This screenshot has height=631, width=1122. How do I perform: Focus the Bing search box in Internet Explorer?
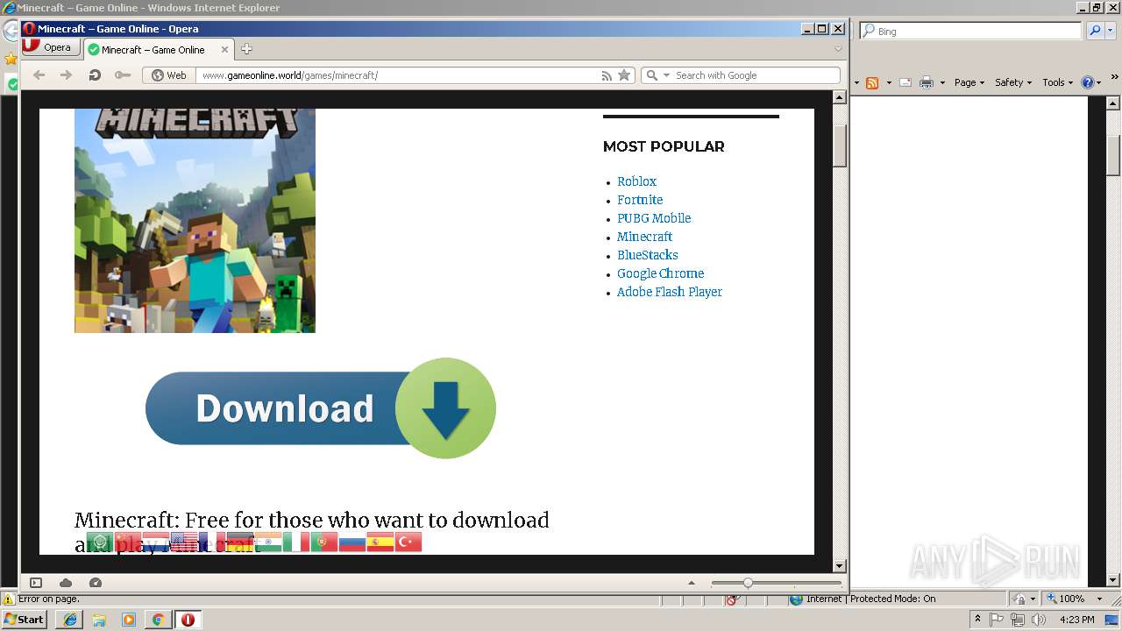(970, 31)
